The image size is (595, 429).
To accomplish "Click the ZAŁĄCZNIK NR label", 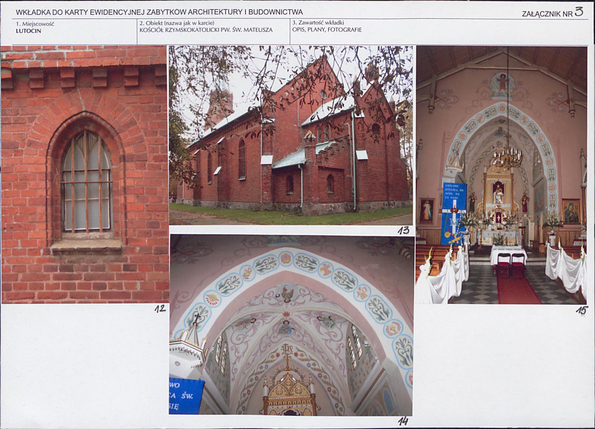I will [x=547, y=14].
